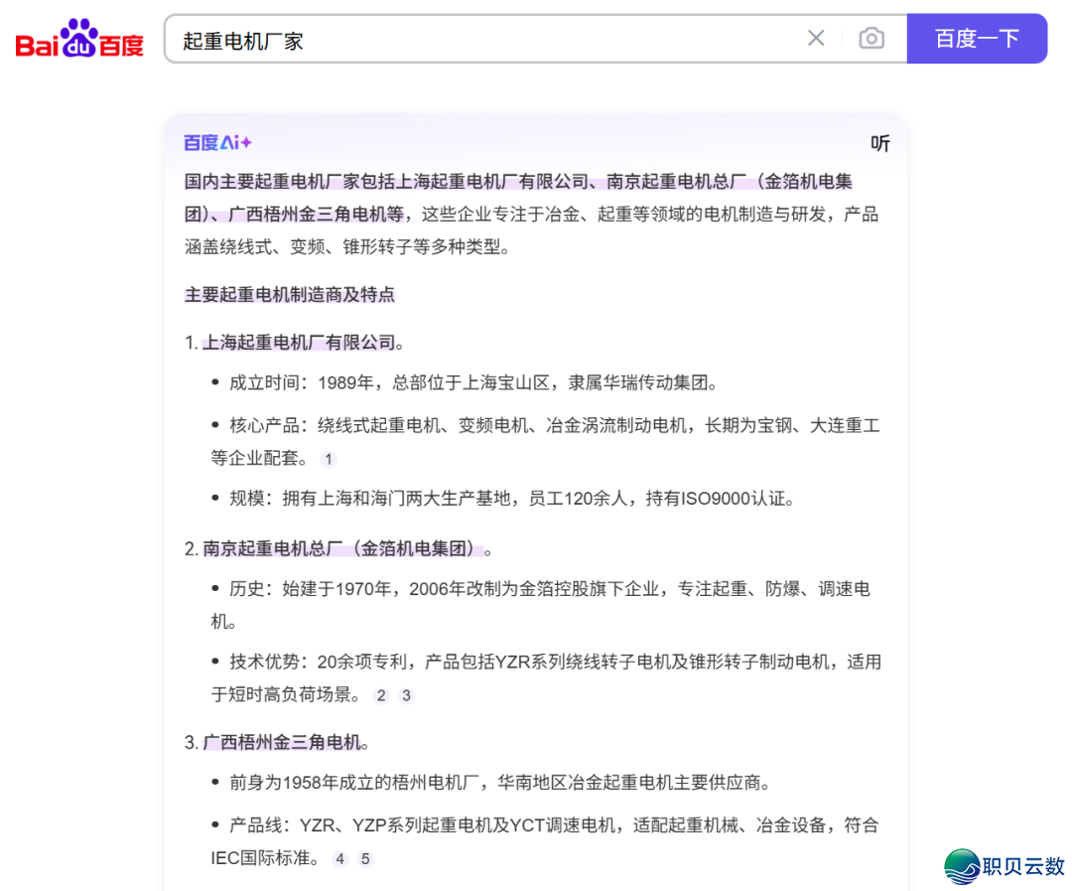Click heading 南京起重电机总厂（金箔机电集团）
This screenshot has height=891, width=1072.
[342, 549]
